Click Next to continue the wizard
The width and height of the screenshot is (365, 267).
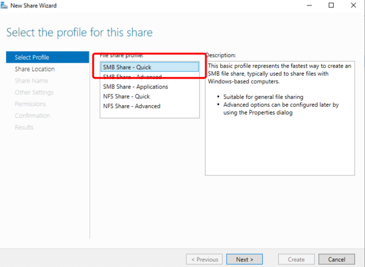click(244, 259)
